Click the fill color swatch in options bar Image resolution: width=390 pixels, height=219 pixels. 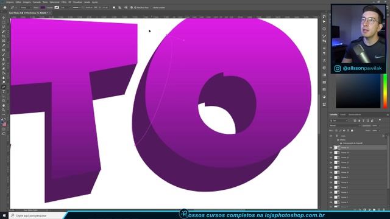pos(43,7)
